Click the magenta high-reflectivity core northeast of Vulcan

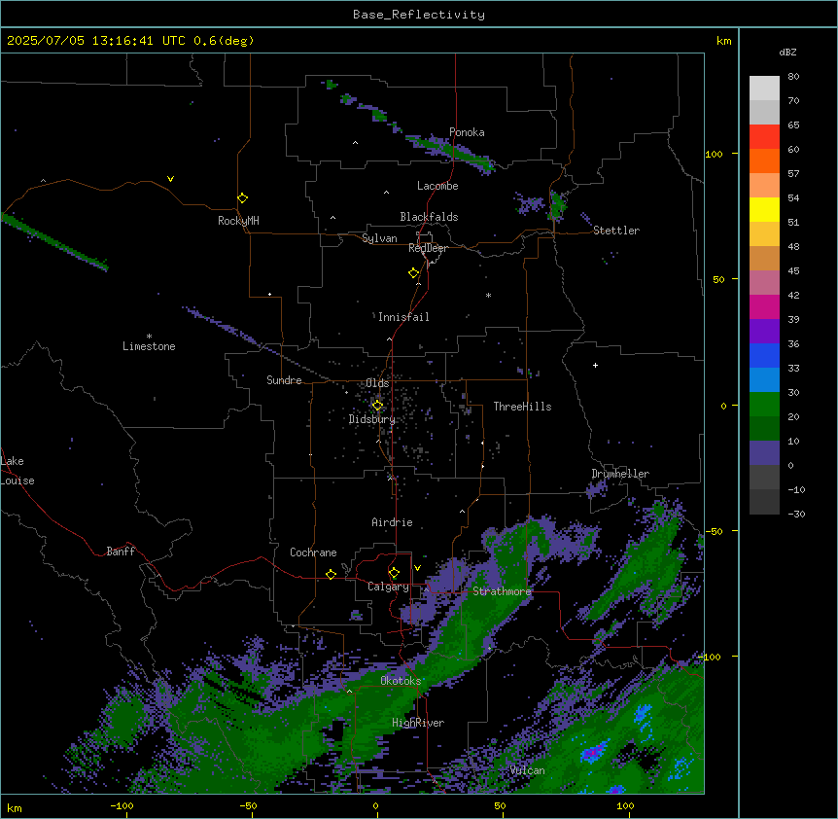(593, 752)
